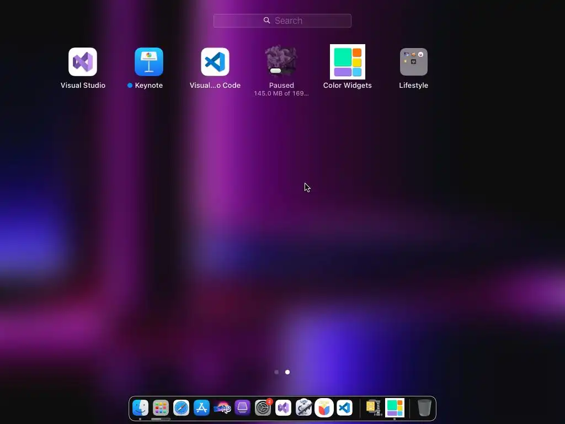
Task: Click Launchpad icon in the Dock
Action: click(x=161, y=408)
